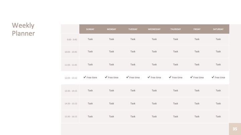241x135 pixels.
Task: Click the Friday Free time checkmark
Action: click(191, 77)
